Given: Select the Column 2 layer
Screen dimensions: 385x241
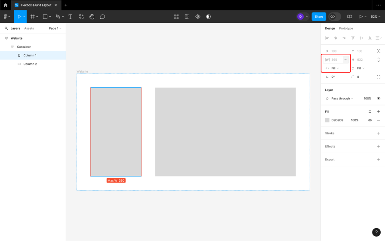Looking at the screenshot, I should (x=30, y=64).
